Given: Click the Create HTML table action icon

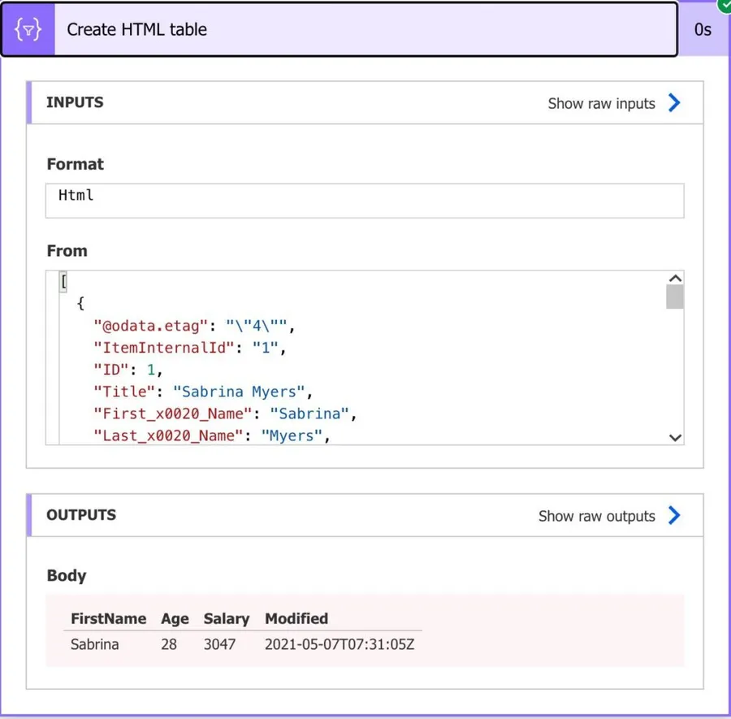Looking at the screenshot, I should (28, 30).
